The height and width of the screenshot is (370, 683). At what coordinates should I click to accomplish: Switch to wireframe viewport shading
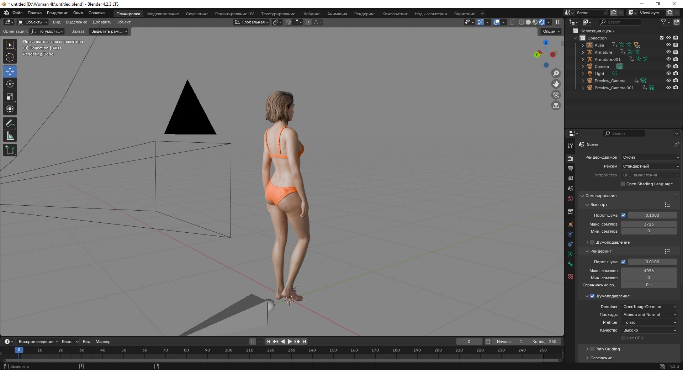tap(521, 22)
